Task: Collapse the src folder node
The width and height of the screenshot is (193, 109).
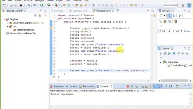Action: (x=8, y=26)
